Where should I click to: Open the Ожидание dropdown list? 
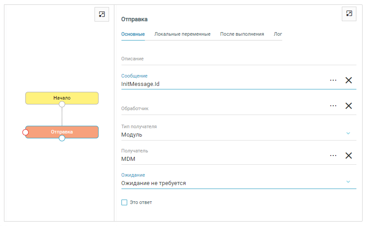pos(348,182)
